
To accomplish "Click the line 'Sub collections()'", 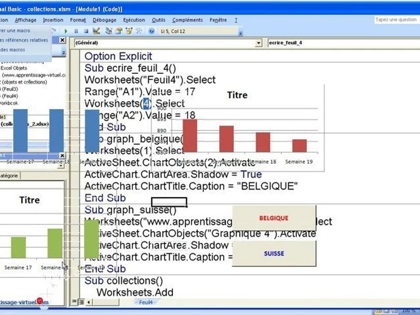I will click(123, 281).
